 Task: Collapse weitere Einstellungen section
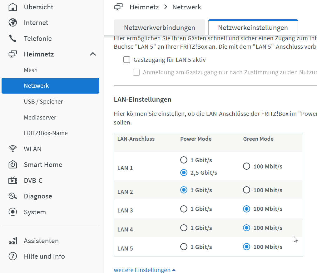pos(145,270)
